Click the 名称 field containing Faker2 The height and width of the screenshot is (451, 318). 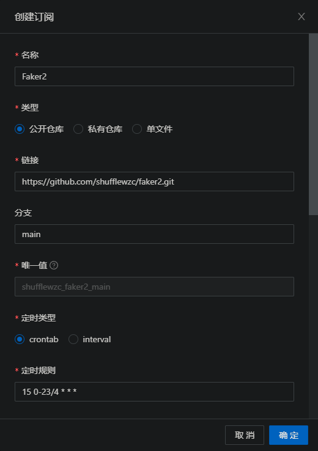coord(154,76)
